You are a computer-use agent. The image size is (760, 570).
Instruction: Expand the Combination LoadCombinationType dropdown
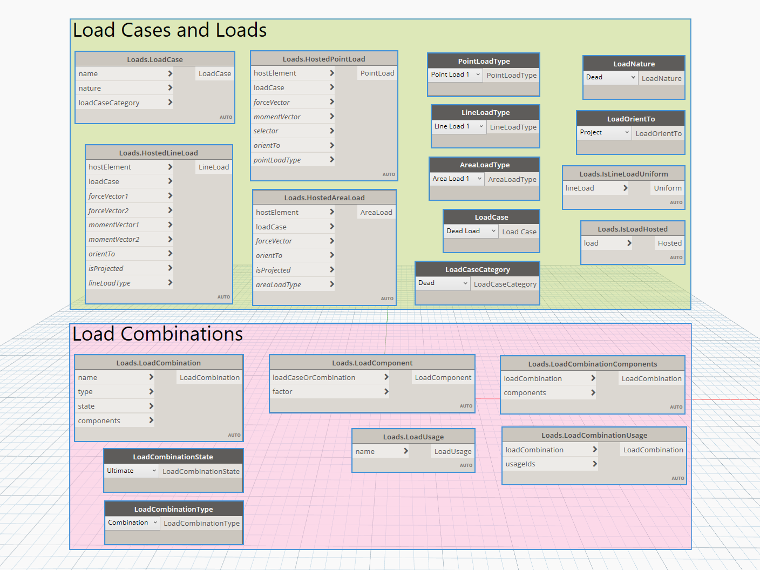[x=132, y=522]
